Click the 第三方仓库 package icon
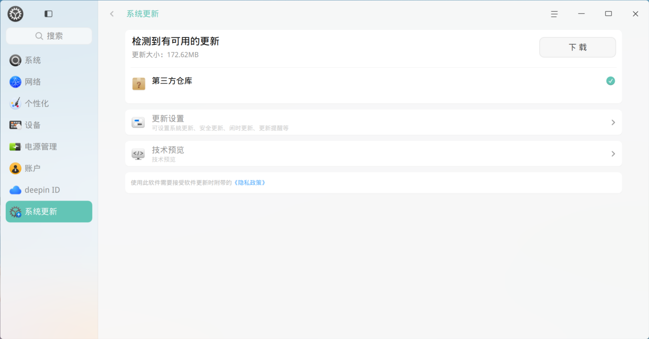 [x=139, y=84]
